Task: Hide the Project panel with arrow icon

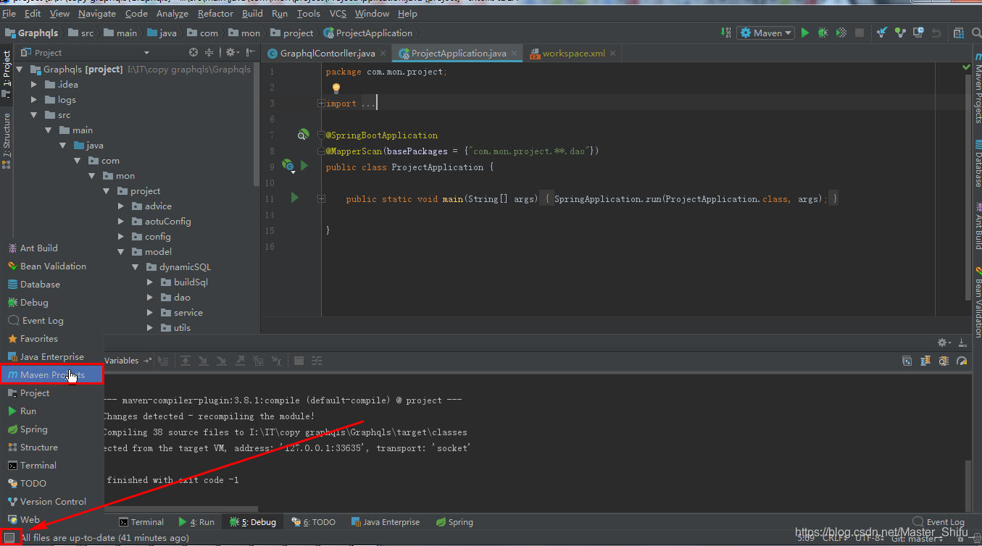Action: 250,52
